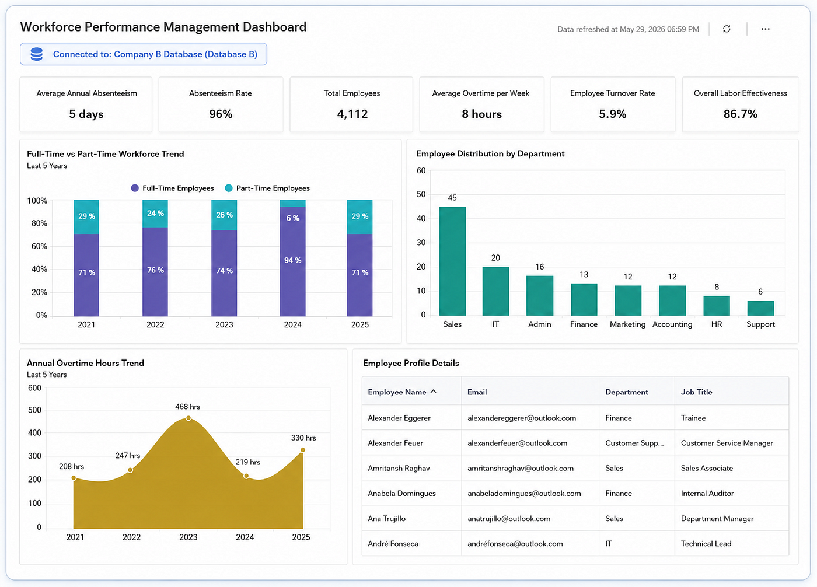This screenshot has height=587, width=817.
Task: Select the Employee Turnover Rate card
Action: tap(613, 104)
